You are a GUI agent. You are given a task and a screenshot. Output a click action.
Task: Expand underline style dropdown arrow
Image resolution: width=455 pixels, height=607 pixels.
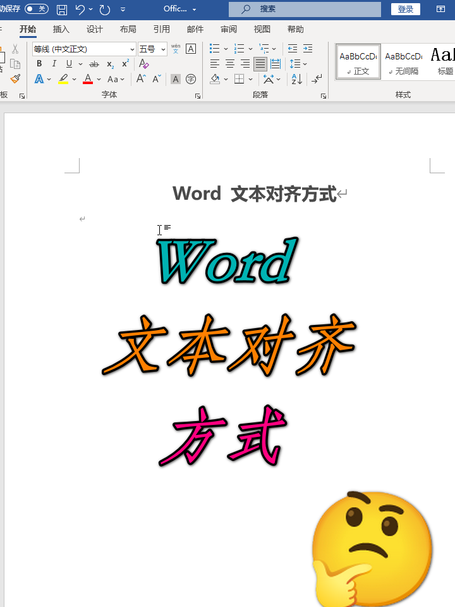click(x=80, y=64)
